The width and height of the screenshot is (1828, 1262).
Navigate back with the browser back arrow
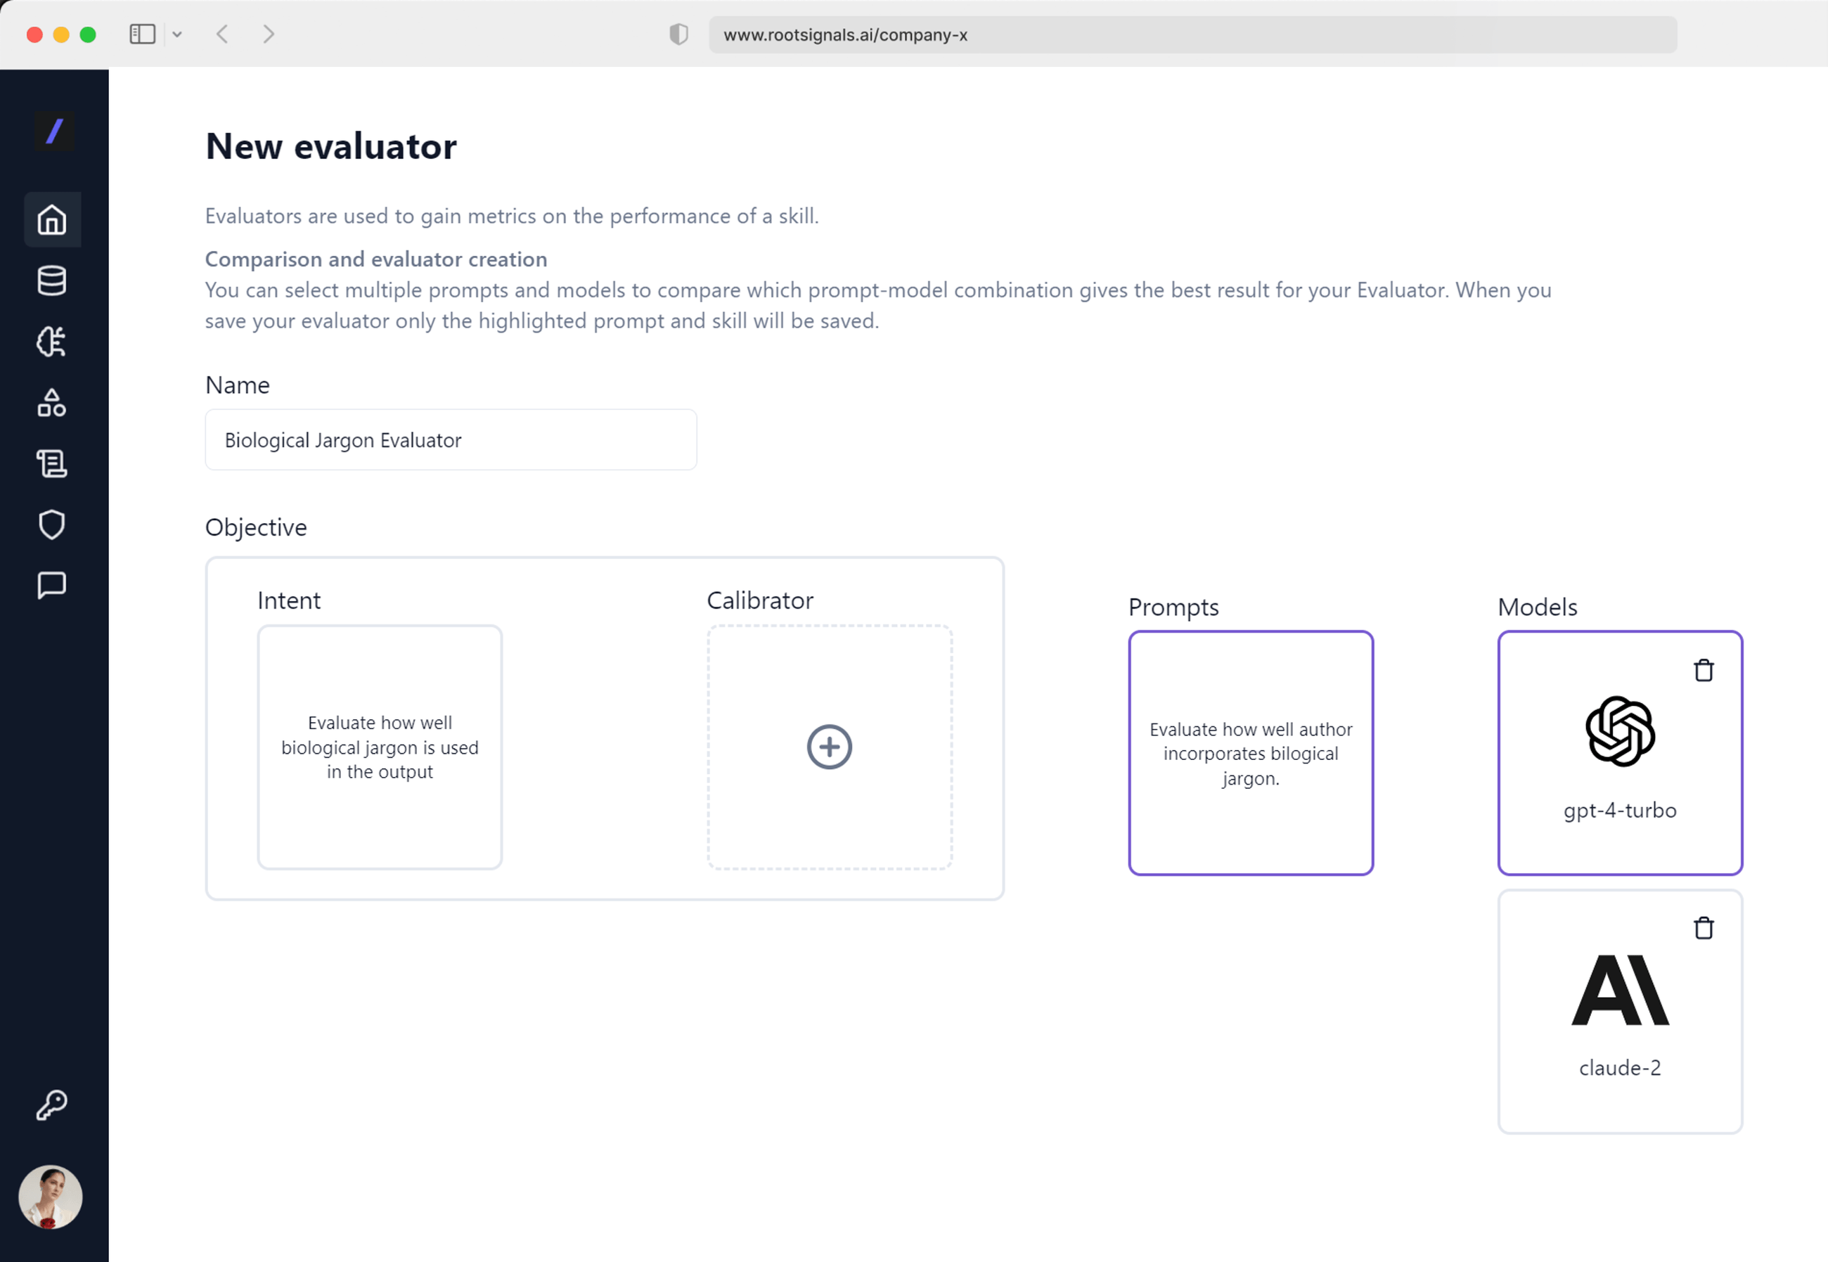coord(224,34)
